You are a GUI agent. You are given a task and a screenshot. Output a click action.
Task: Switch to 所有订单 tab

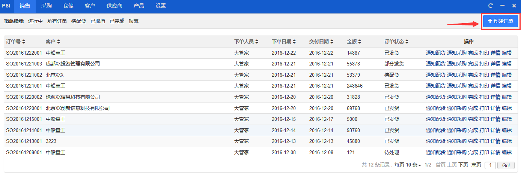coord(57,21)
